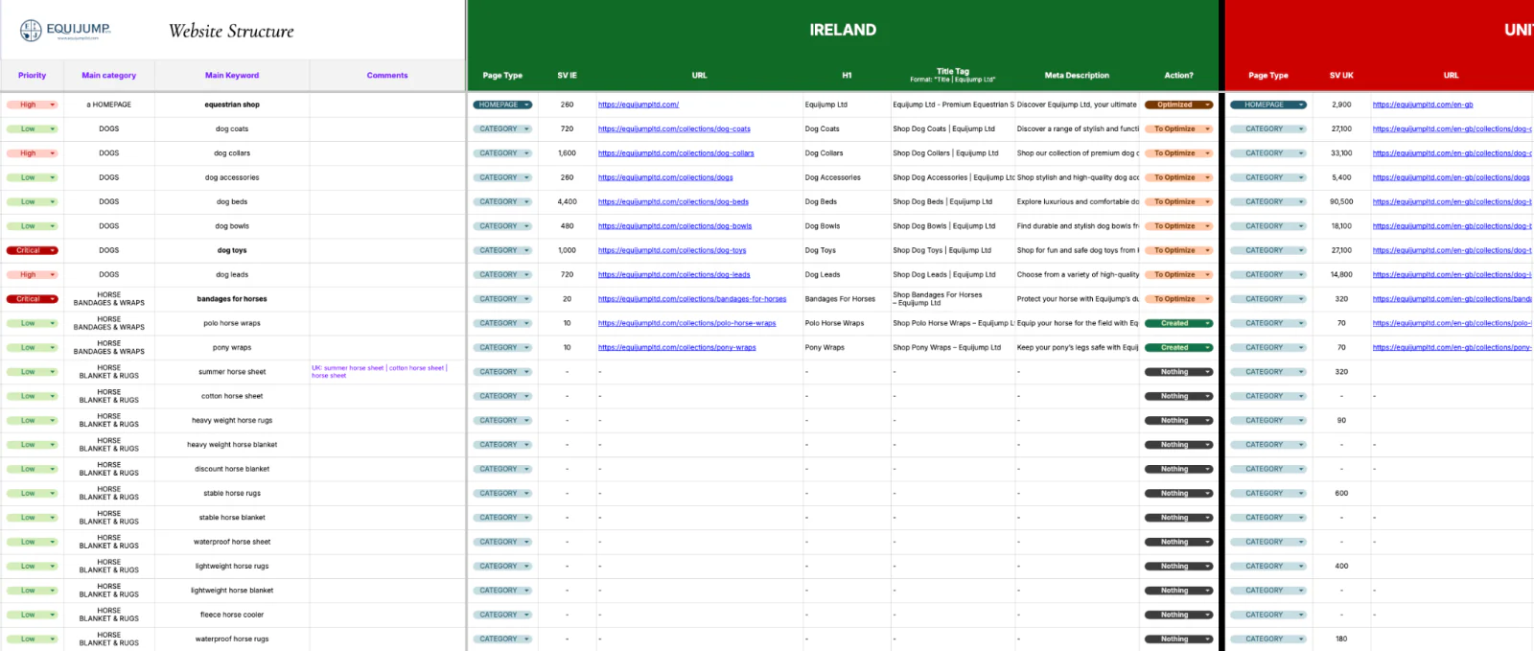The height and width of the screenshot is (651, 1534).
Task: Open Ireland CATEGORY dropdown in dog beds row
Action: coord(502,201)
